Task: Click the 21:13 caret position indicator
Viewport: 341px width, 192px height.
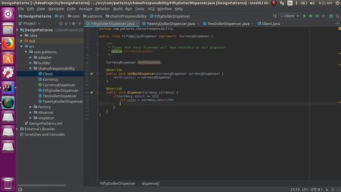Action: tap(295, 190)
